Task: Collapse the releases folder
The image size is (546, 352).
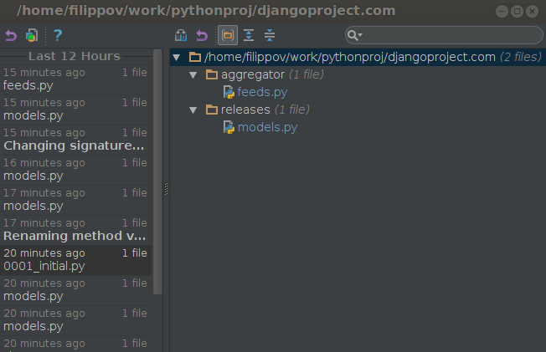Action: [193, 110]
